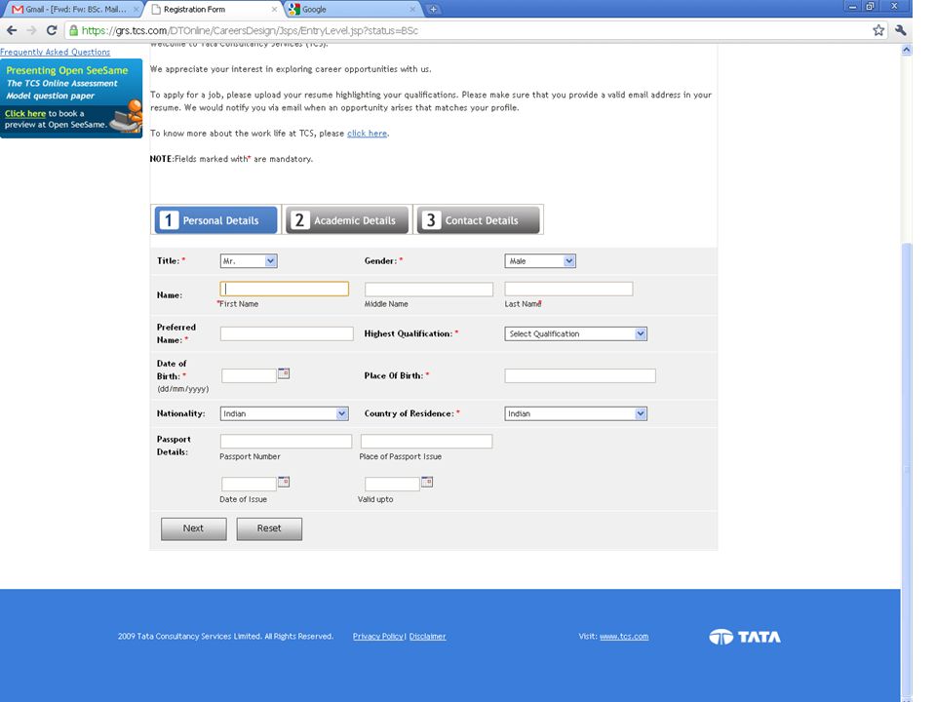Expand the Nationality dropdown
Screen dimensions: 936x702
click(x=284, y=413)
